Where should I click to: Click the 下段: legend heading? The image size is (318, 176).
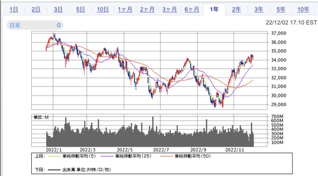click(x=40, y=170)
